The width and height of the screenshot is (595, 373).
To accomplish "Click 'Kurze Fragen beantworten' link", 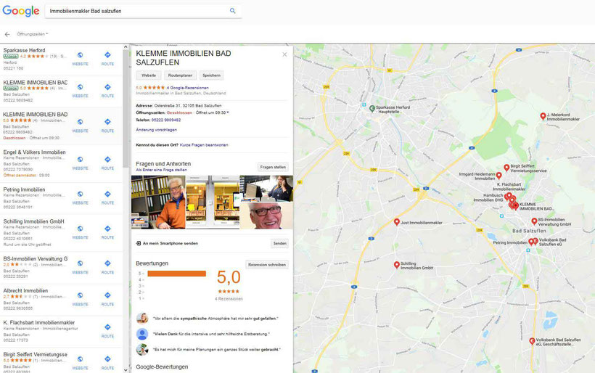I will pyautogui.click(x=204, y=145).
